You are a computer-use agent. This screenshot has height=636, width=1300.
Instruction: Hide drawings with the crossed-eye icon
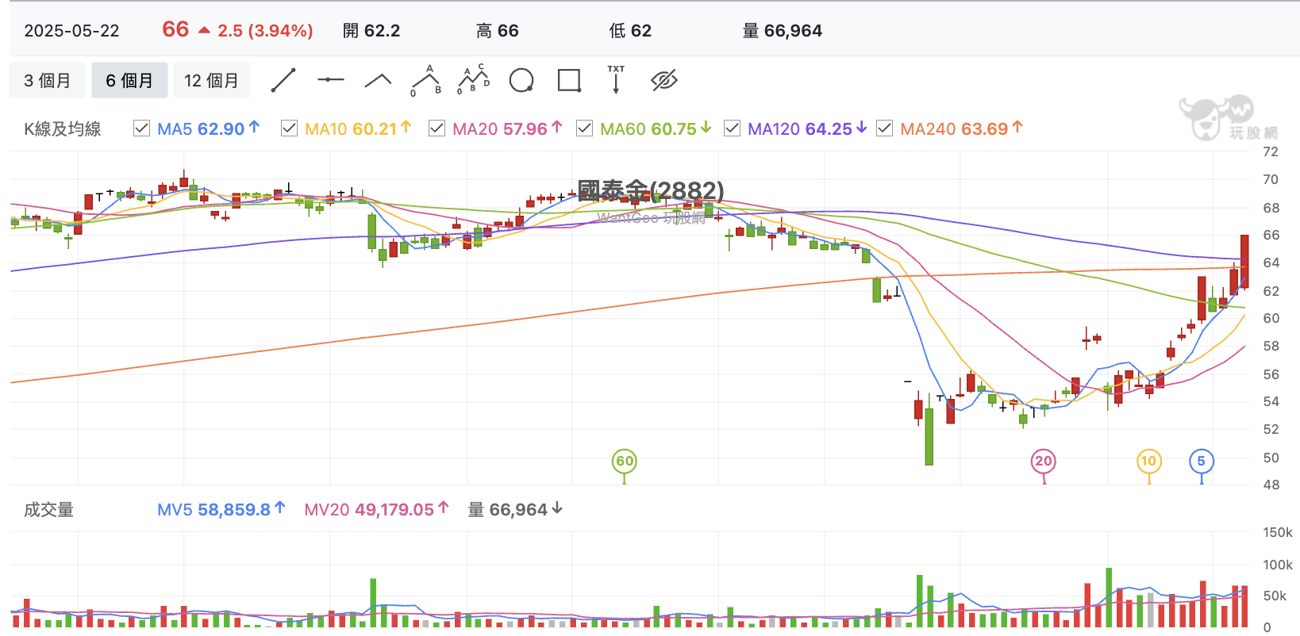point(664,80)
